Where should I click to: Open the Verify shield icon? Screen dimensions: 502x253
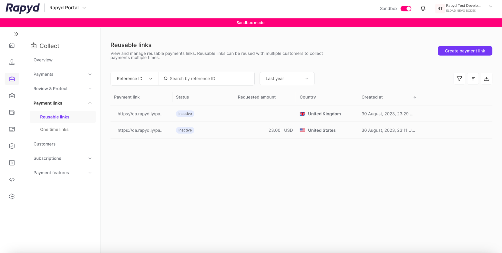pos(12,146)
